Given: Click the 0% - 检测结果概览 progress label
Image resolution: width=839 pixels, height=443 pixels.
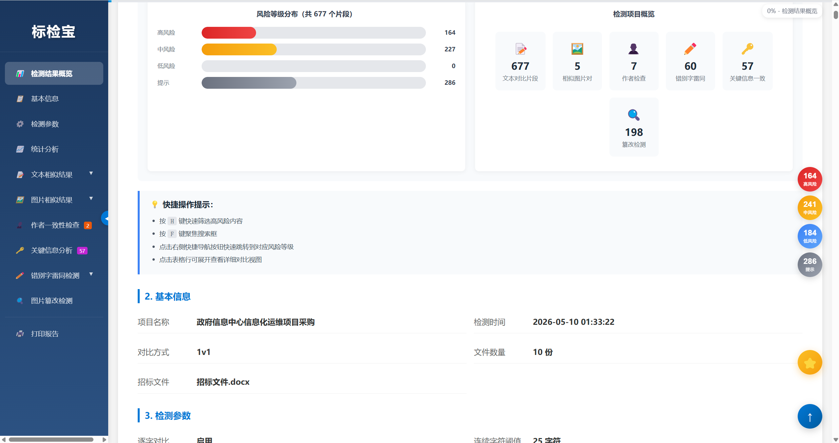Looking at the screenshot, I should 792,11.
